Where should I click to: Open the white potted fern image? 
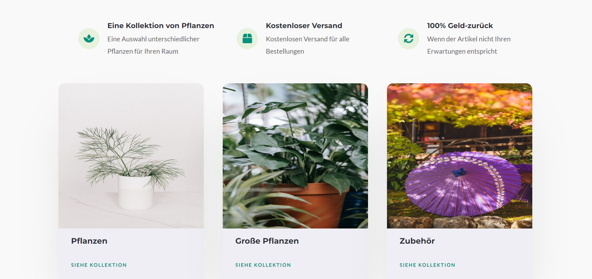[x=131, y=156]
